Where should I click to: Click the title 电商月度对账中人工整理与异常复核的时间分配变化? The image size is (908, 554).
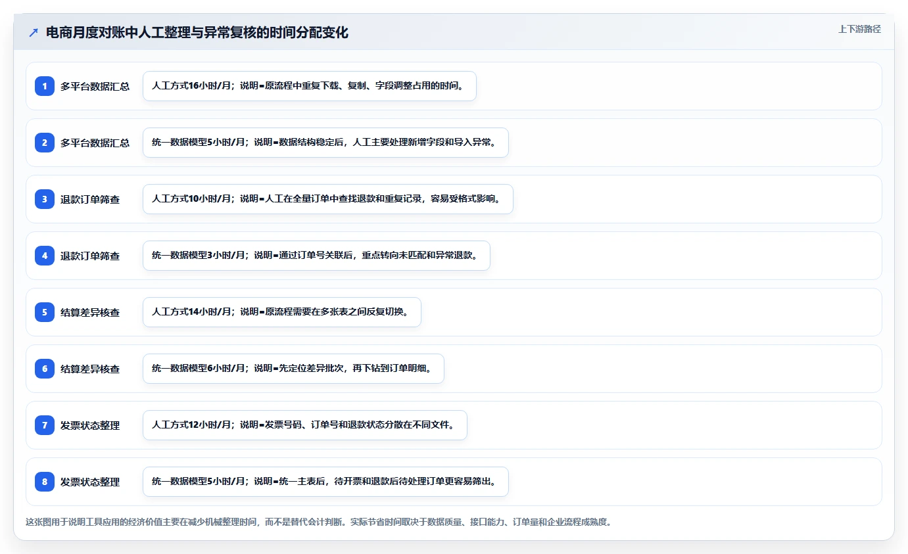197,33
